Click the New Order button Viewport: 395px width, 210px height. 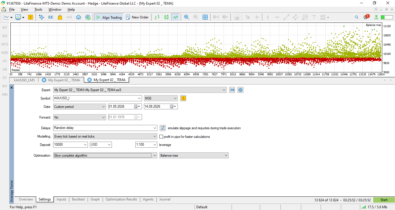(x=137, y=17)
